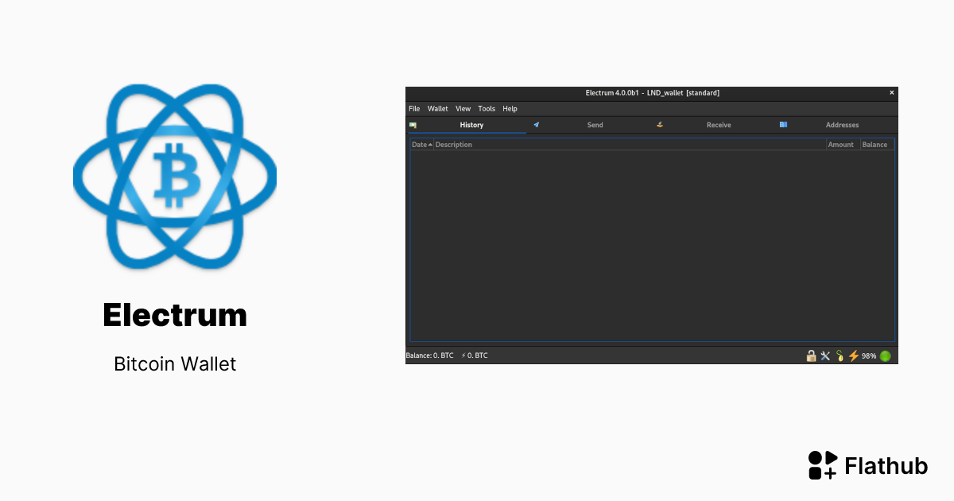Open the padlock password icon in status bar
Viewport: 954px width, 501px height.
(811, 355)
